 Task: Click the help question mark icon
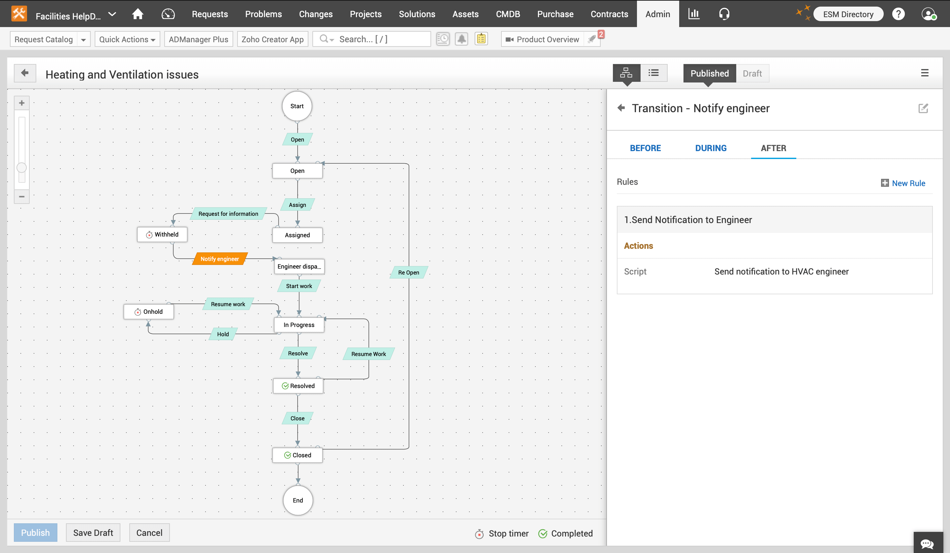[x=898, y=14]
